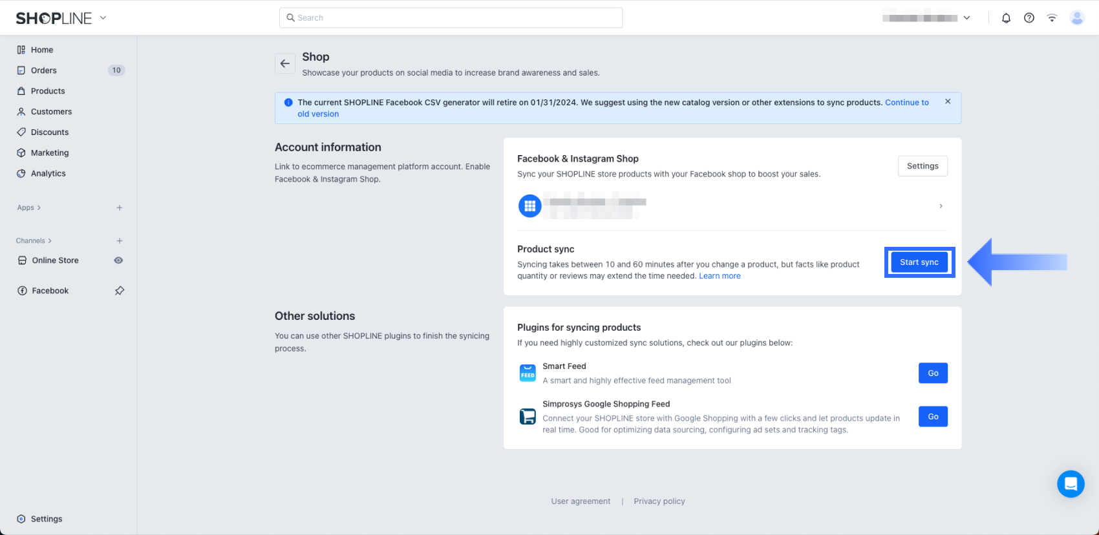The height and width of the screenshot is (535, 1099).
Task: Open the live chat bubble
Action: tap(1071, 484)
